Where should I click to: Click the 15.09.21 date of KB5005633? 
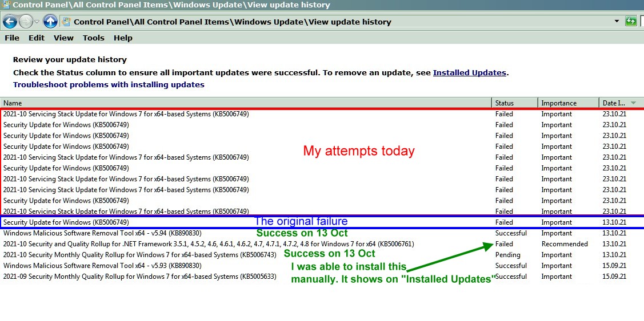tap(614, 277)
